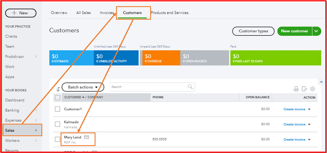327x153 pixels.
Task: Click the gray $0 Open Invoice tile
Action: (x=204, y=58)
